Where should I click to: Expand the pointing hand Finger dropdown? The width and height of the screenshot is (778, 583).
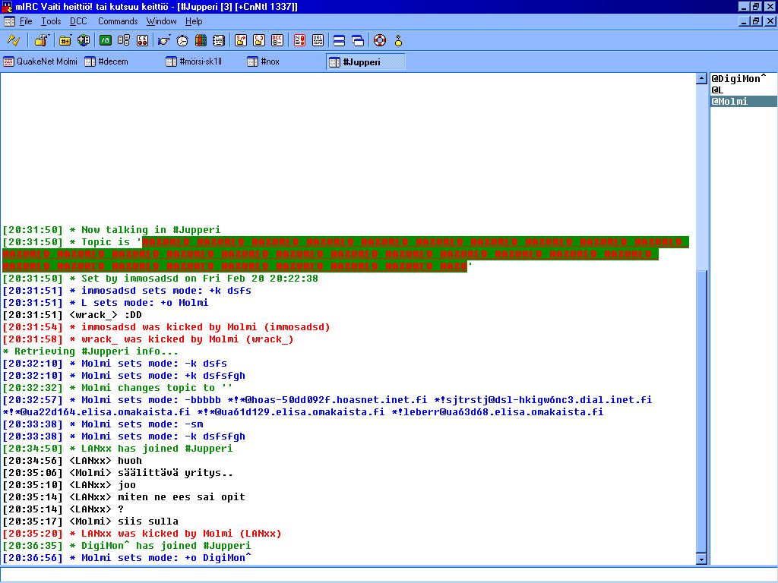[x=171, y=36]
